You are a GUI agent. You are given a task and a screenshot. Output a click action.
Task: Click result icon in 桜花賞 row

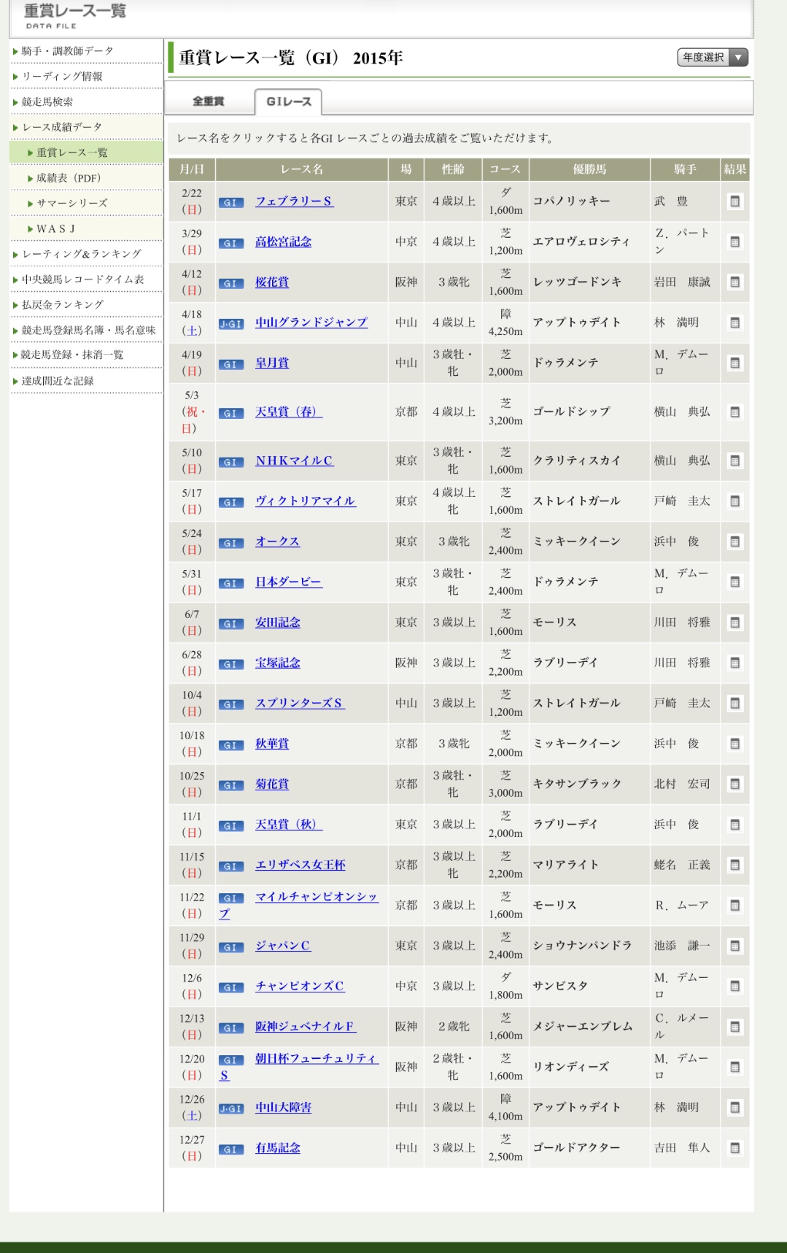[x=734, y=282]
